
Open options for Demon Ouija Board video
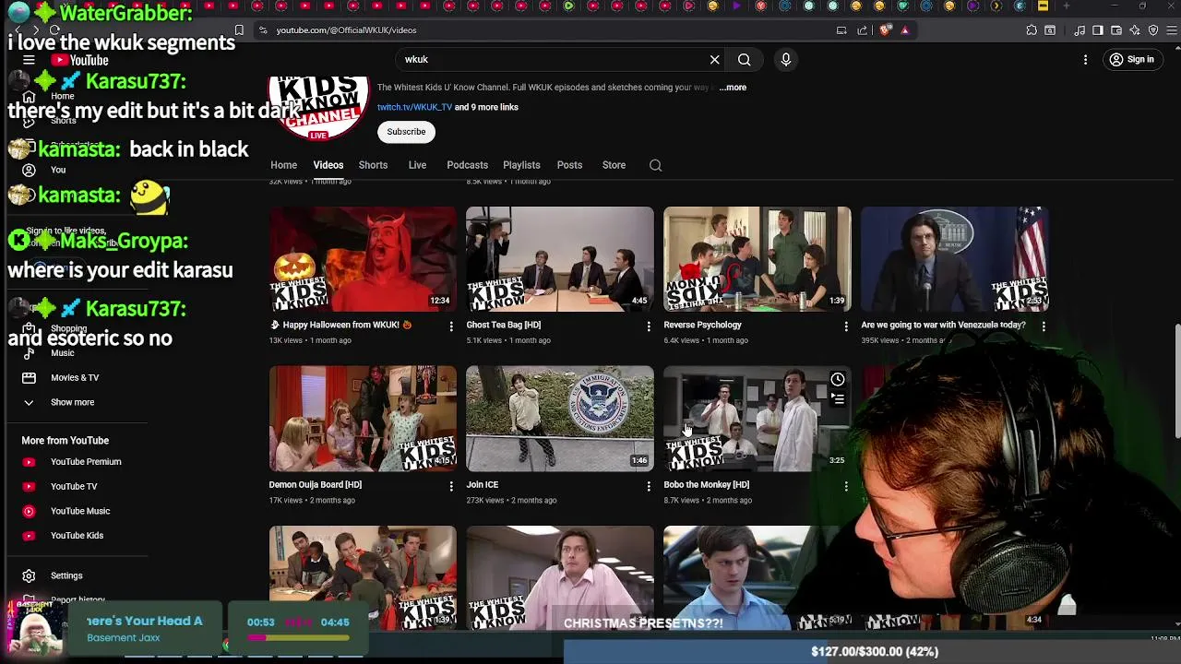click(x=451, y=485)
